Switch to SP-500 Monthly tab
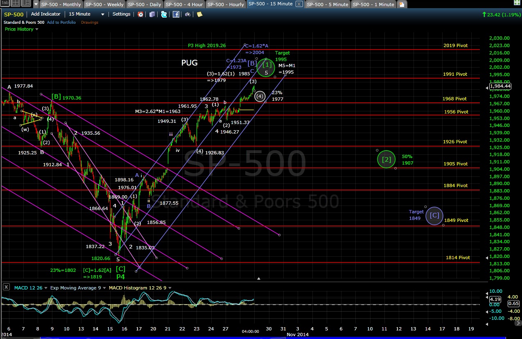 pyautogui.click(x=61, y=5)
